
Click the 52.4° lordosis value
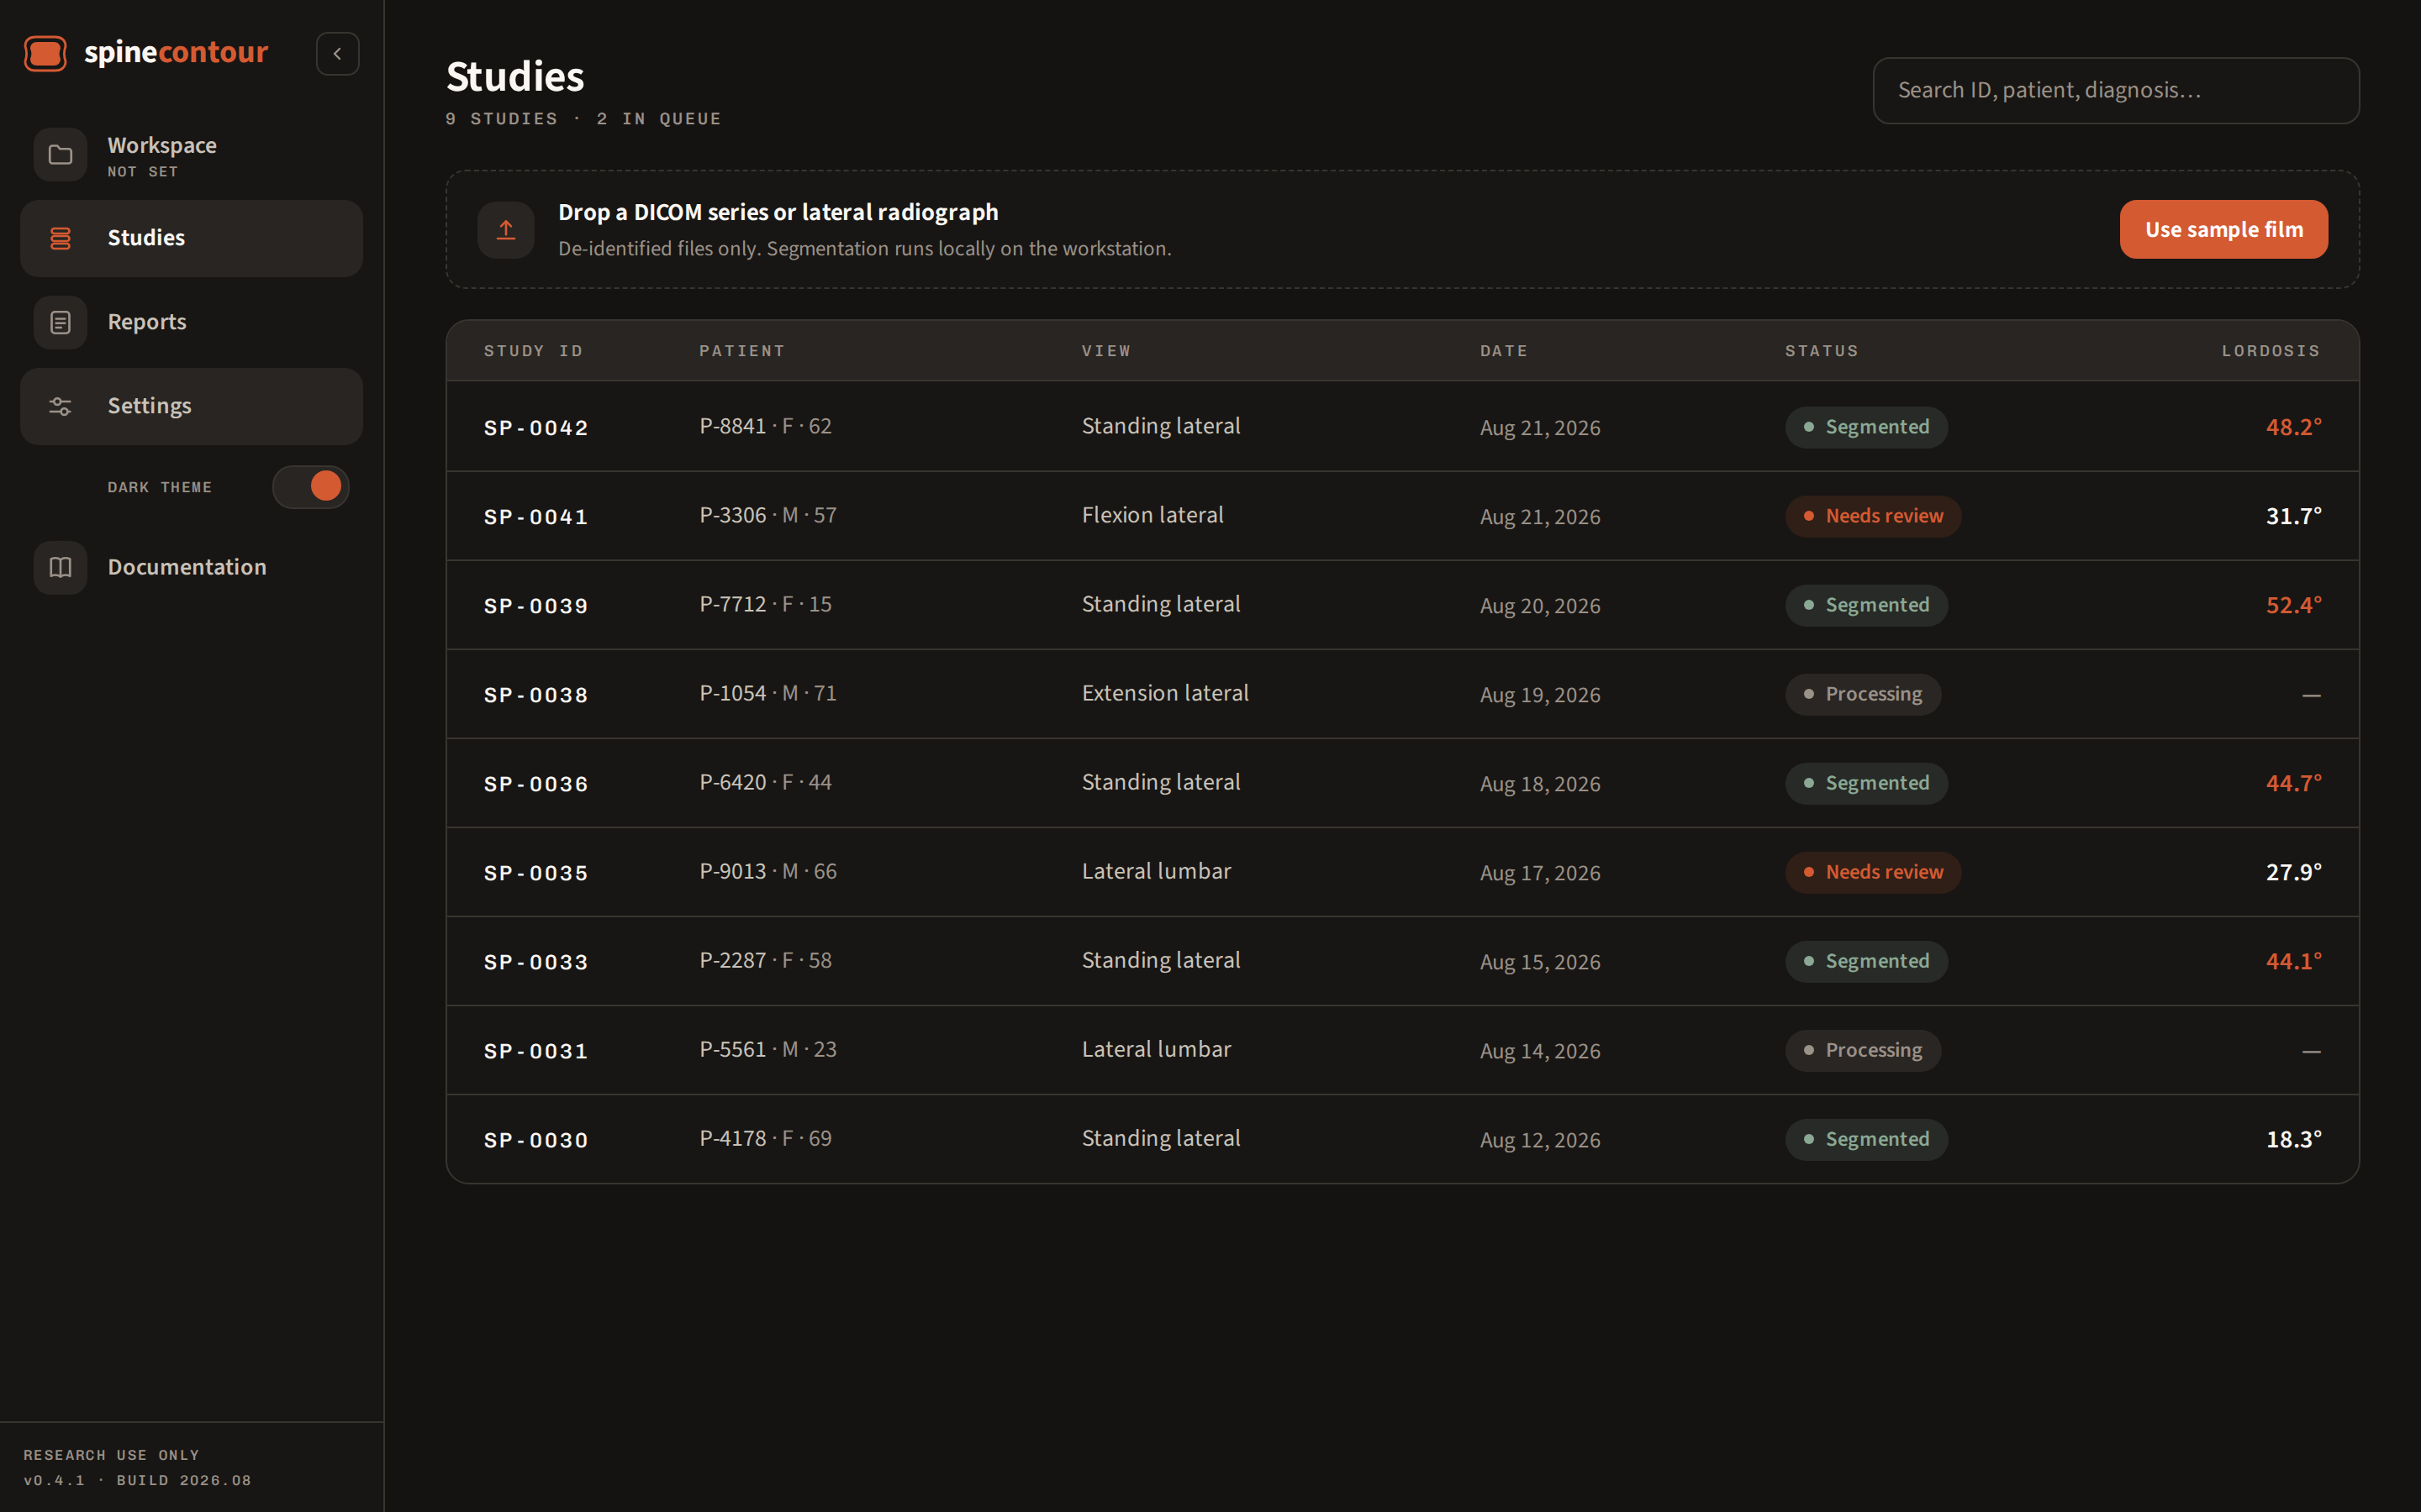[2293, 605]
